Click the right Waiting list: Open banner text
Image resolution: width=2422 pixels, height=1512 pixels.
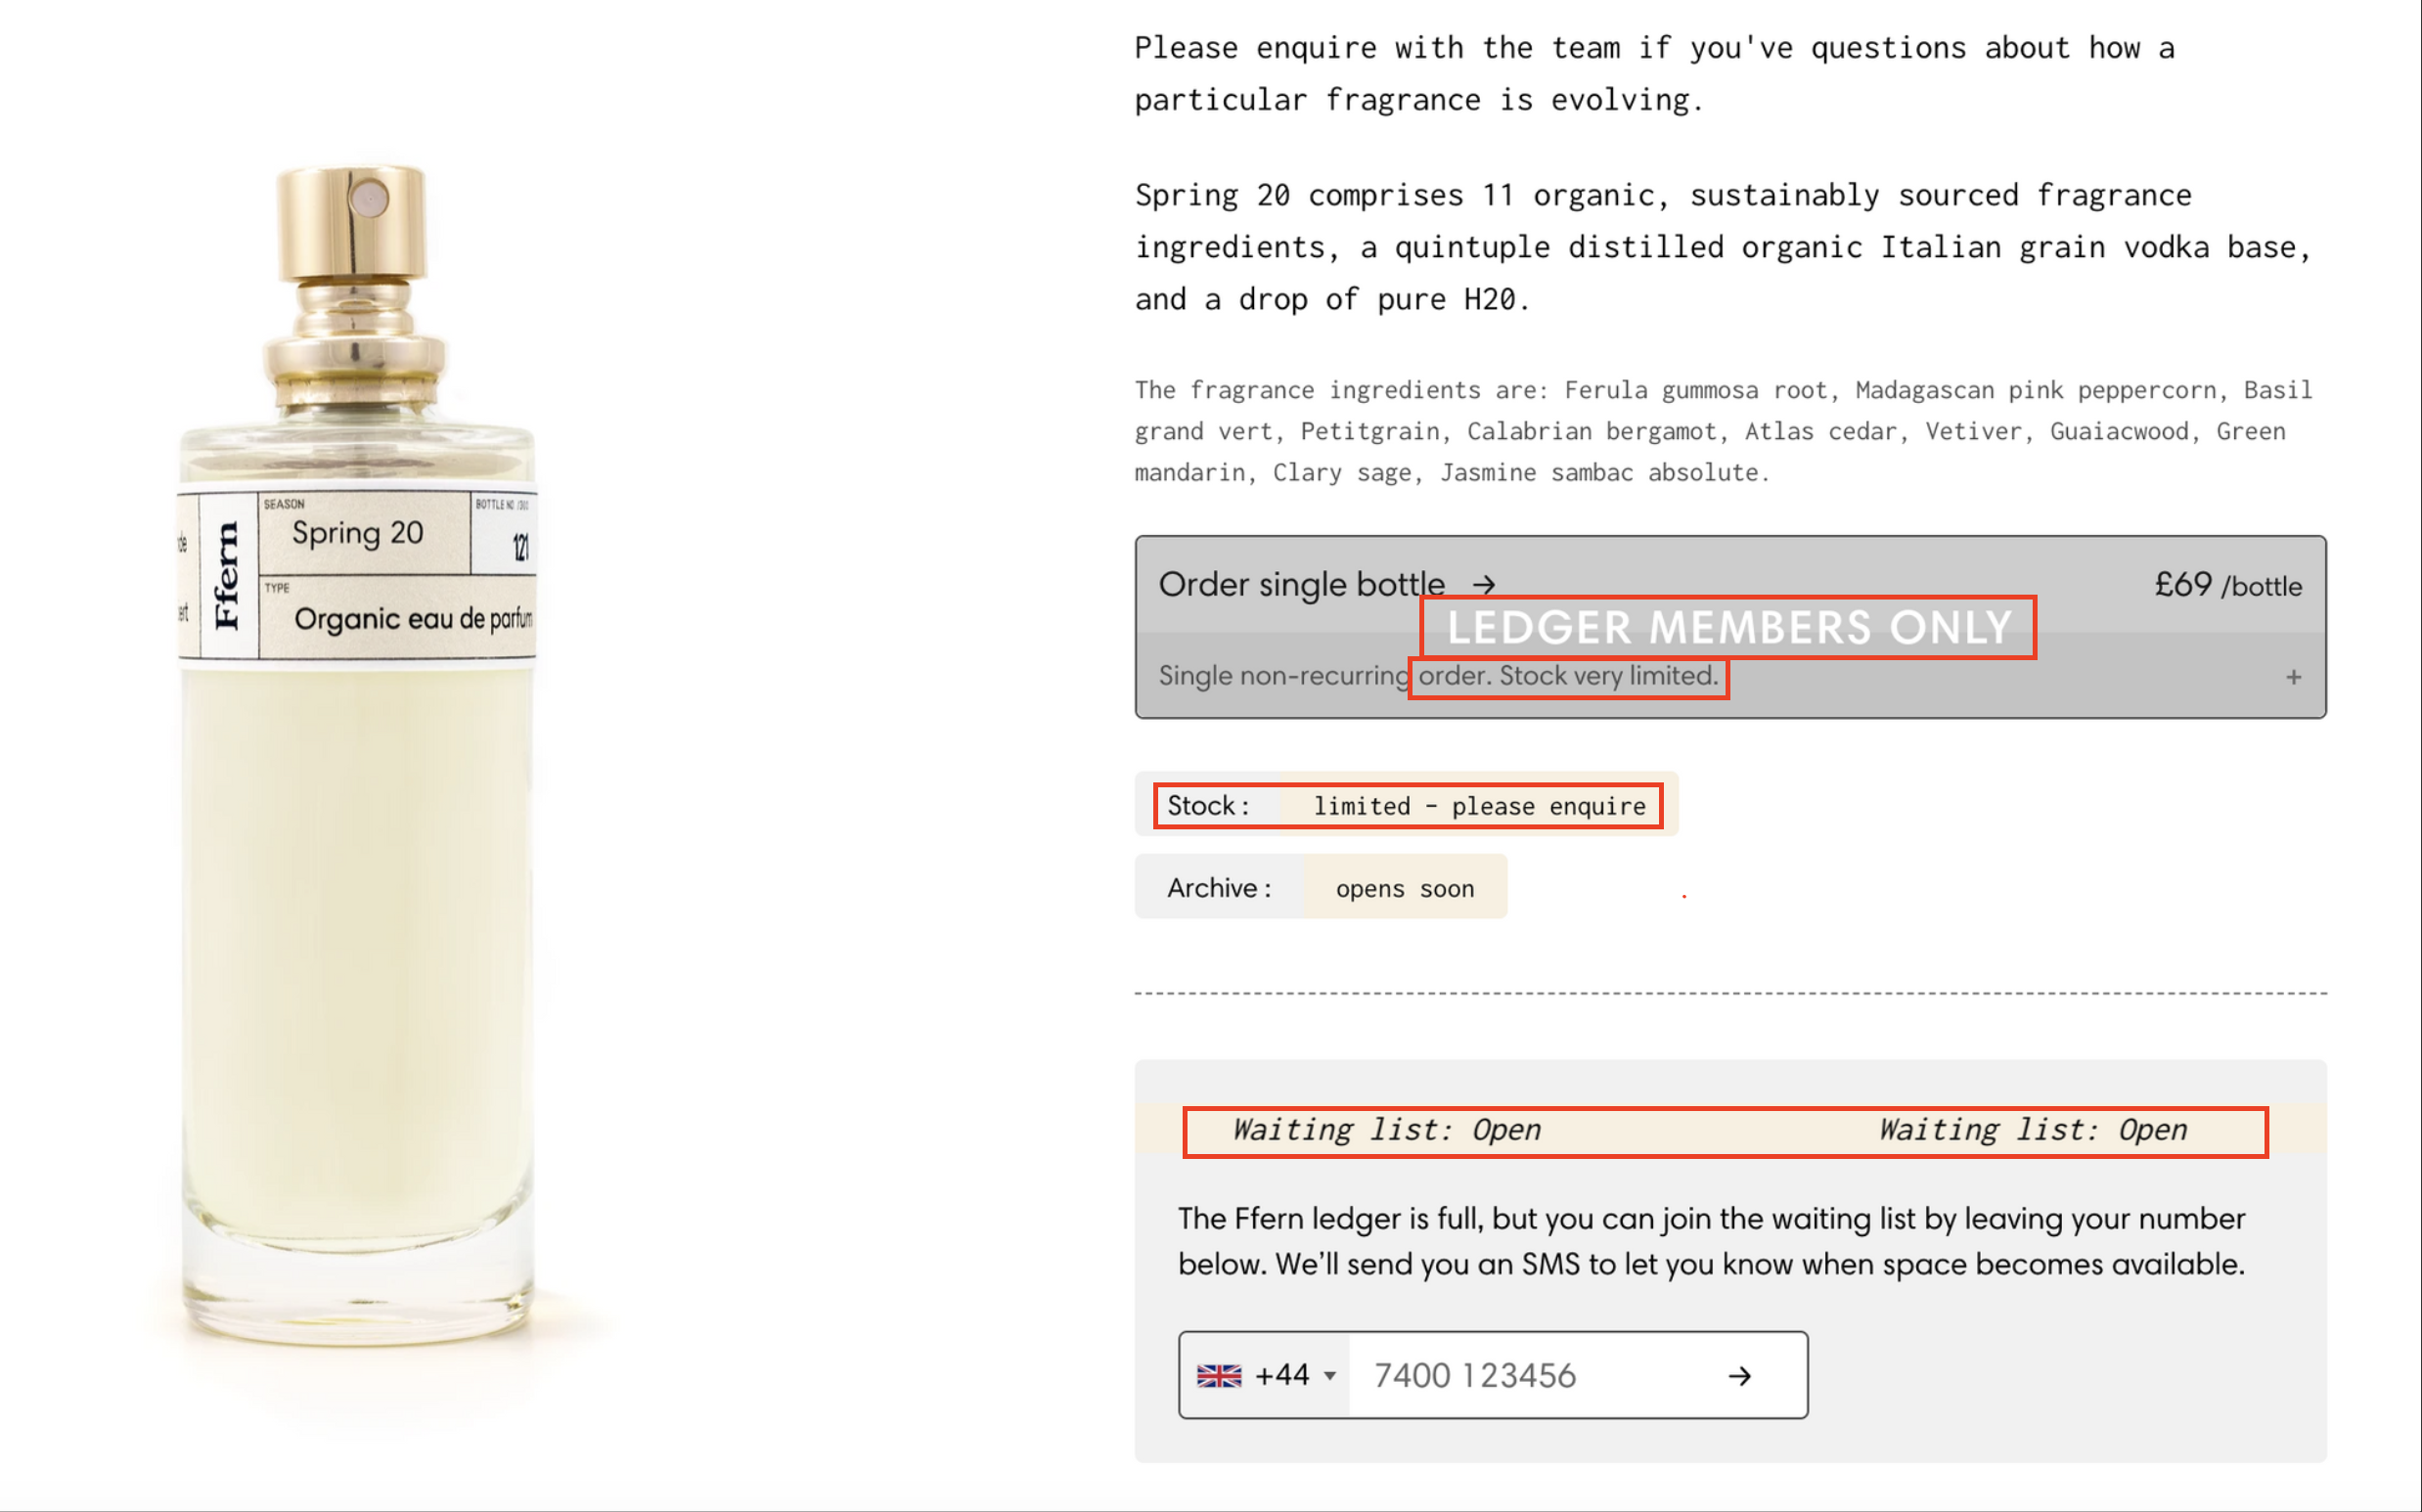[x=2032, y=1130]
